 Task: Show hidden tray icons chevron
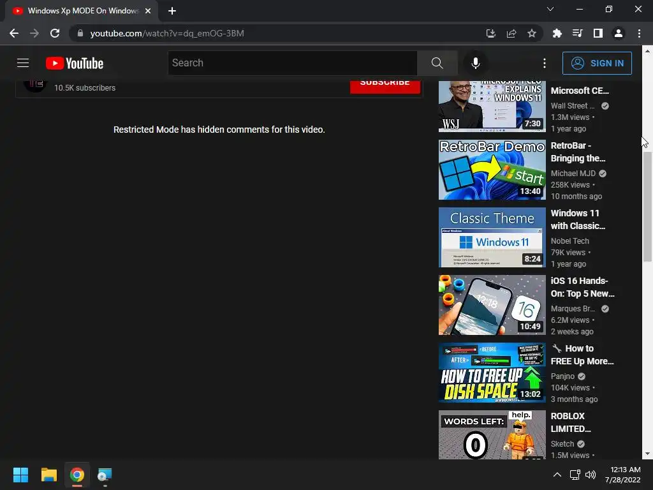pos(557,475)
